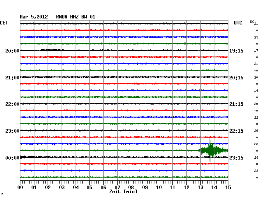Click the date label Mar 5,2012
The image size is (260, 198).
point(34,17)
